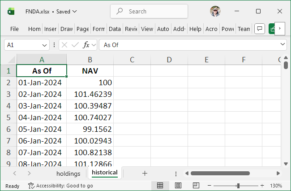Viewport: 291px width, 191px height.
Task: Open the Name Box dropdown arrow
Action: pyautogui.click(x=44, y=45)
